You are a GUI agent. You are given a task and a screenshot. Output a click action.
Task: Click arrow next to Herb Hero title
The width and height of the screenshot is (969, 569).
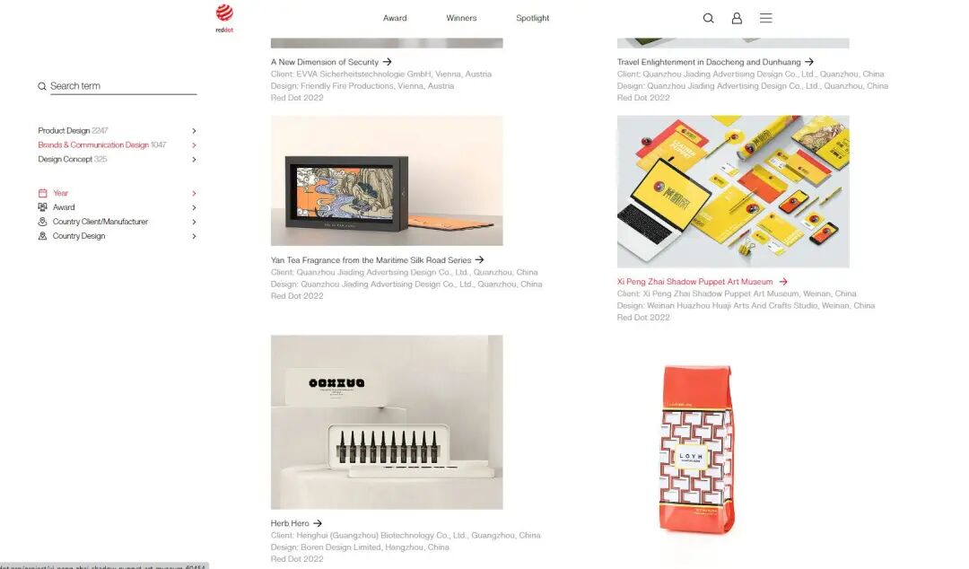(318, 523)
